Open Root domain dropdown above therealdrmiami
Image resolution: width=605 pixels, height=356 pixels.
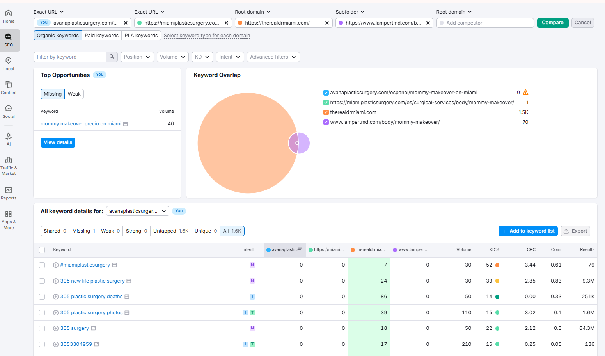coord(253,12)
